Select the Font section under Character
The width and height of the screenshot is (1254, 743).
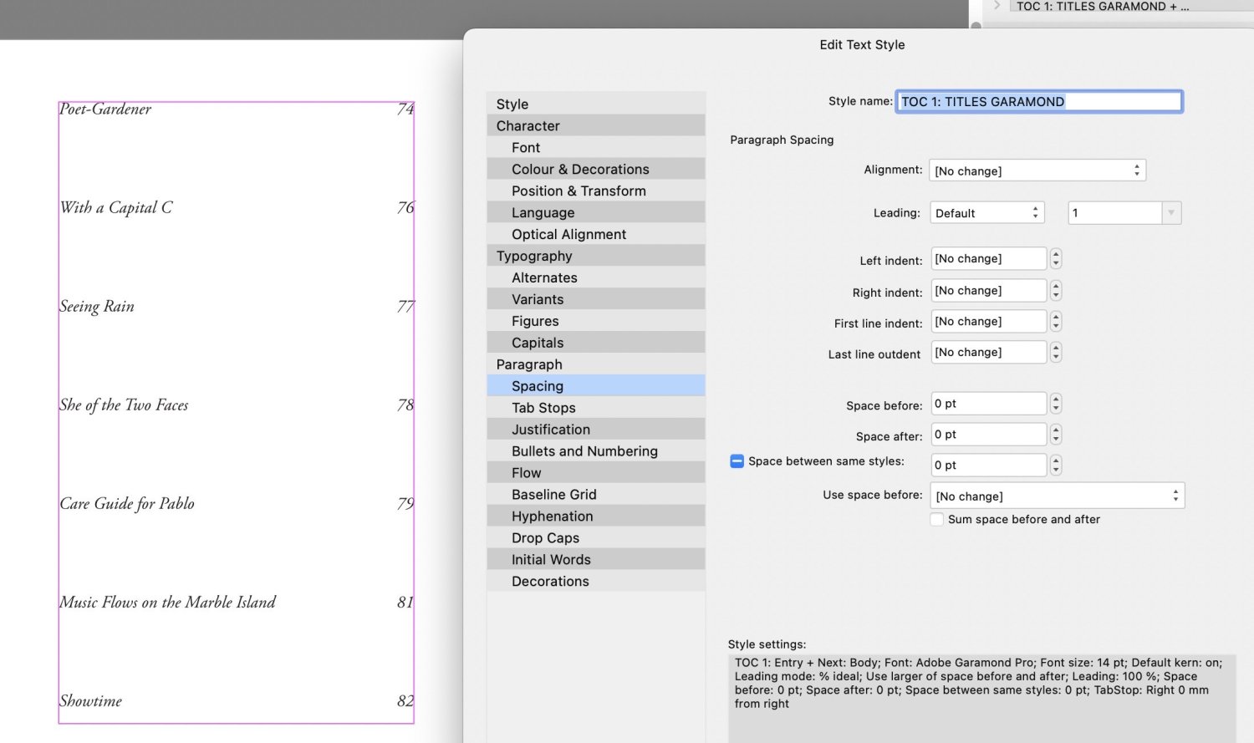(525, 147)
